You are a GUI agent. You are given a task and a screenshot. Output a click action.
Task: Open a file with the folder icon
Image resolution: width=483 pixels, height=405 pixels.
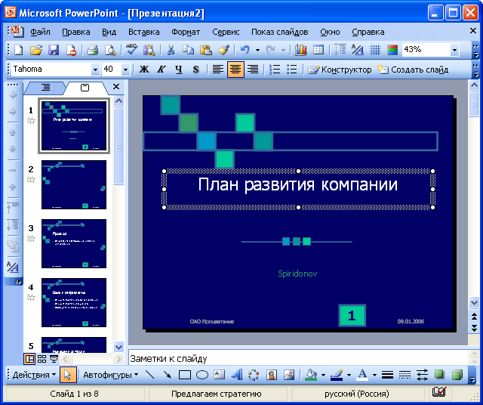[x=36, y=50]
